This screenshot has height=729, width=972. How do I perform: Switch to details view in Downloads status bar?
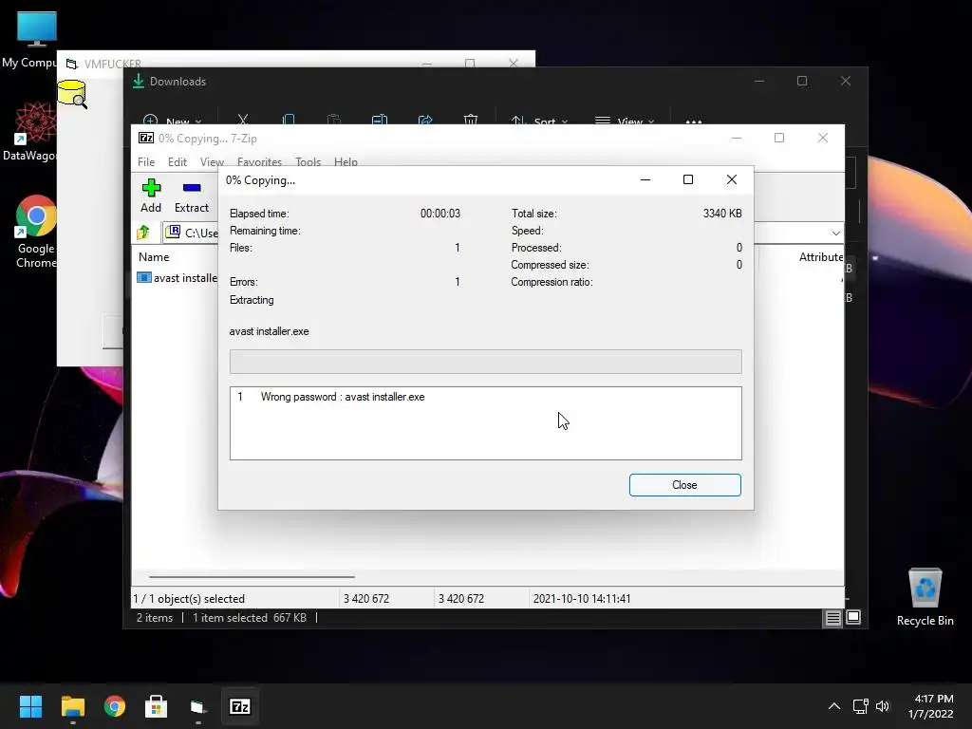click(832, 617)
